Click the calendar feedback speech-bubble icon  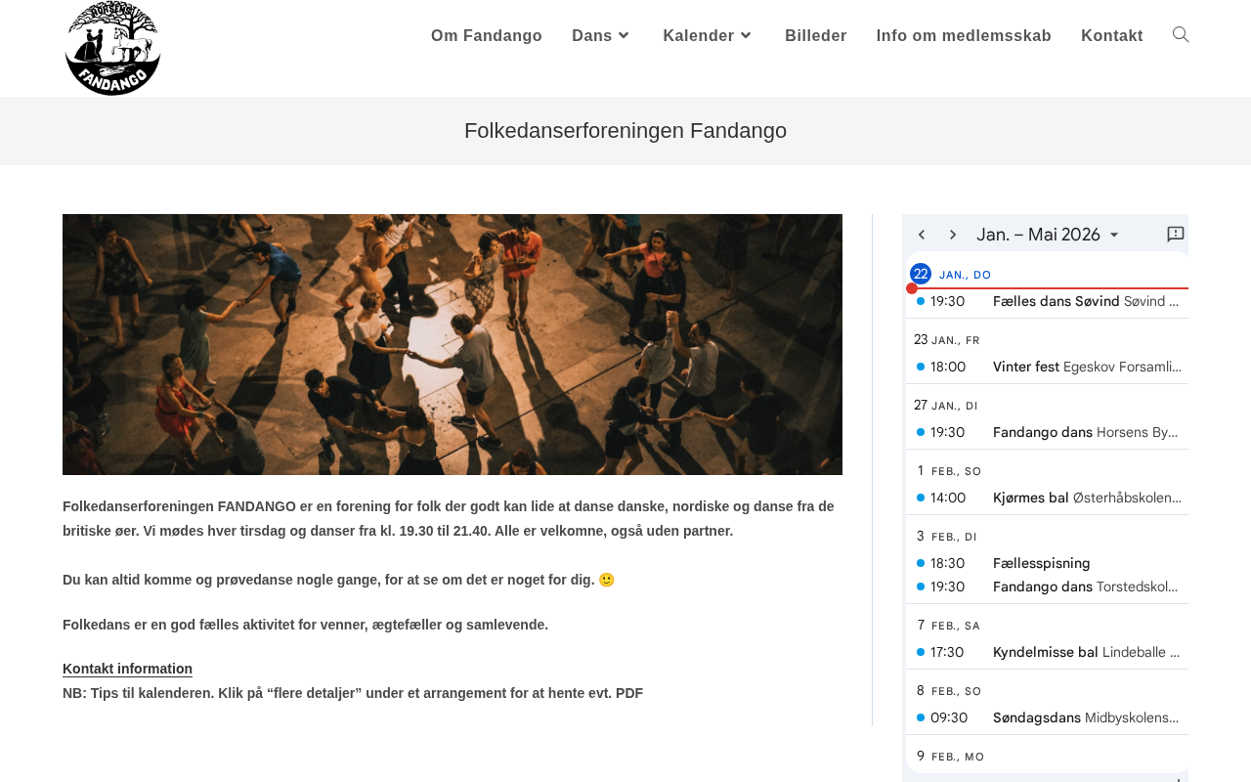[x=1176, y=235]
